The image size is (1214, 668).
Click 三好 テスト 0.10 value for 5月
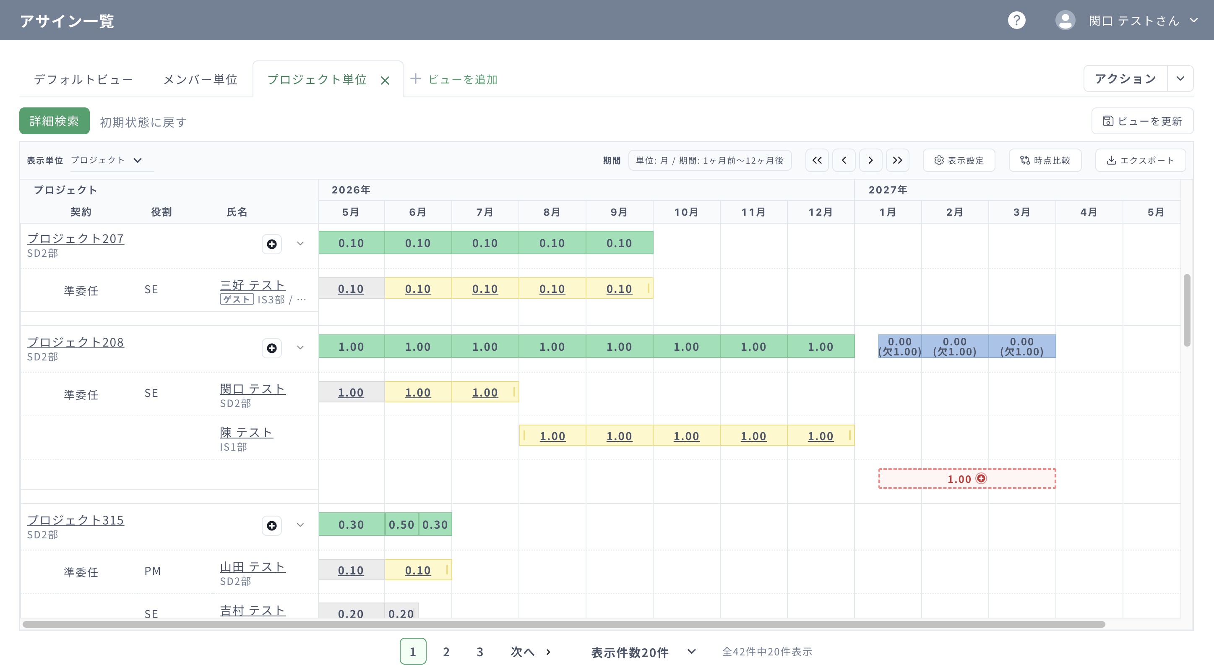[x=351, y=289]
